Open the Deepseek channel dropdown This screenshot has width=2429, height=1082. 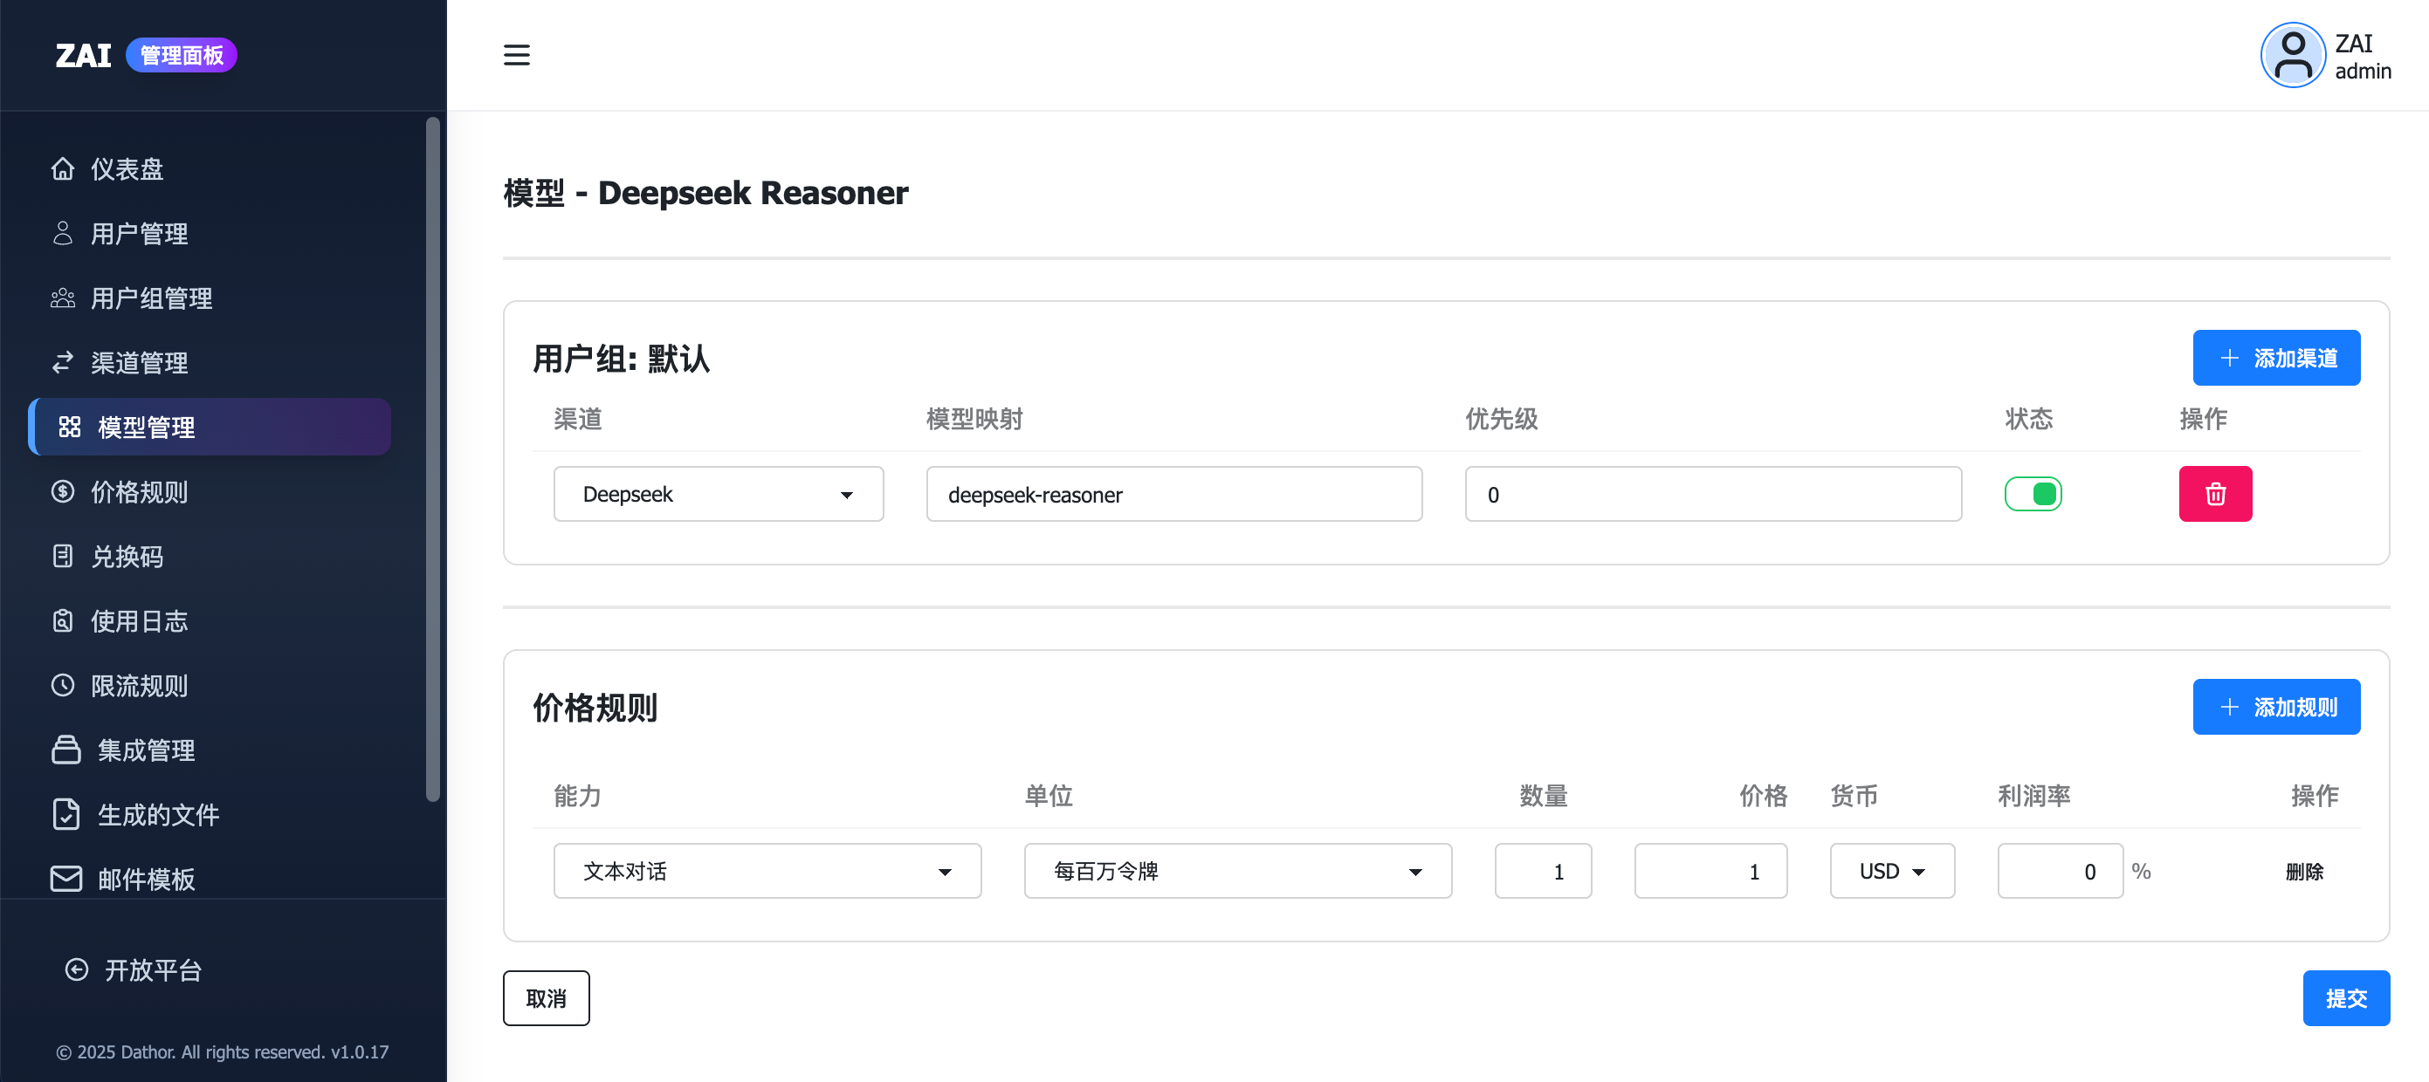(718, 494)
